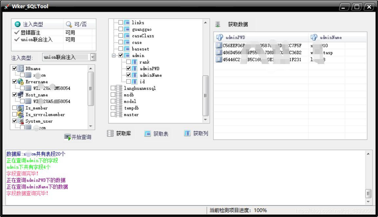Uncheck the Host_name checkbox
This screenshot has height=217, width=378.
(x=14, y=95)
